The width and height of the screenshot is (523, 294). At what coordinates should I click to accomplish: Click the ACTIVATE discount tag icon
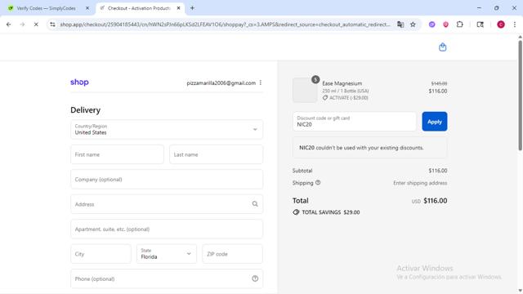coord(325,98)
